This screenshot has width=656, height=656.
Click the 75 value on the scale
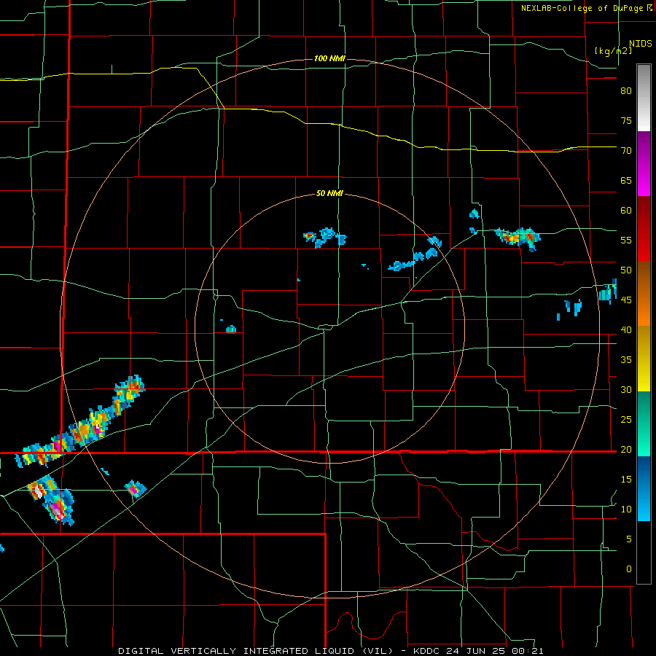click(626, 120)
